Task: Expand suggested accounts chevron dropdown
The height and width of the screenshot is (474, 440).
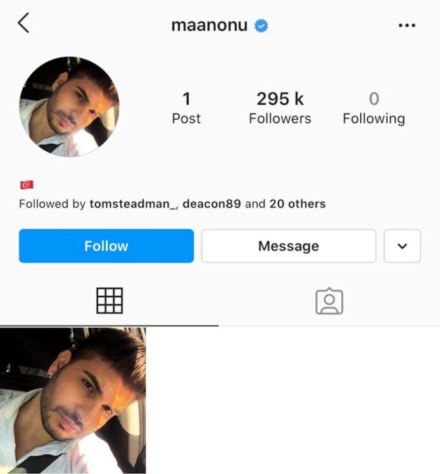Action: tap(402, 246)
